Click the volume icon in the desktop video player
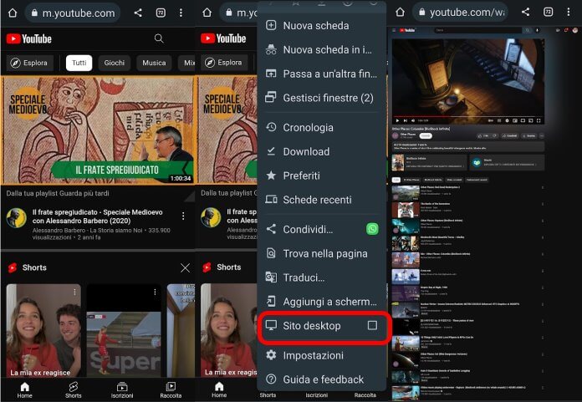Image resolution: width=582 pixels, height=402 pixels. [x=413, y=120]
